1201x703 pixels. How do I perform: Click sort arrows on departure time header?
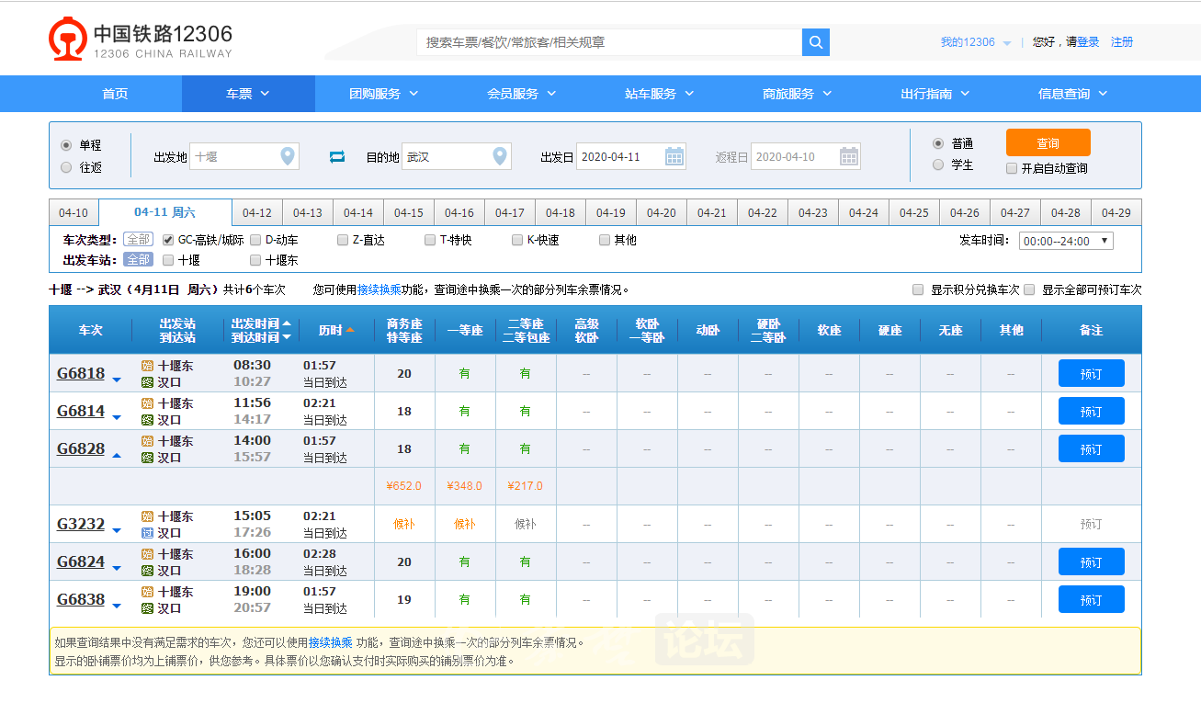pos(287,330)
